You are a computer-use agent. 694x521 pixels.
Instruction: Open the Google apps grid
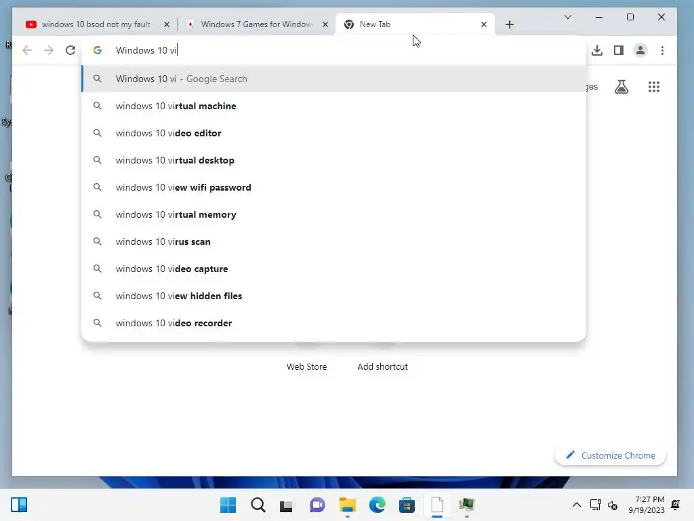pos(654,87)
